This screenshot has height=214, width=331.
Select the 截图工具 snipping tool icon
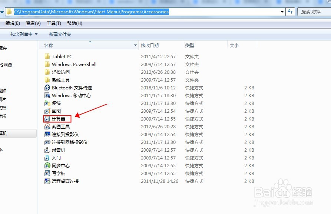pos(47,127)
